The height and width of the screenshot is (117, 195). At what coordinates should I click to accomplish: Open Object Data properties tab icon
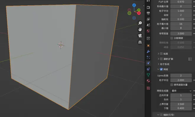[148, 75]
